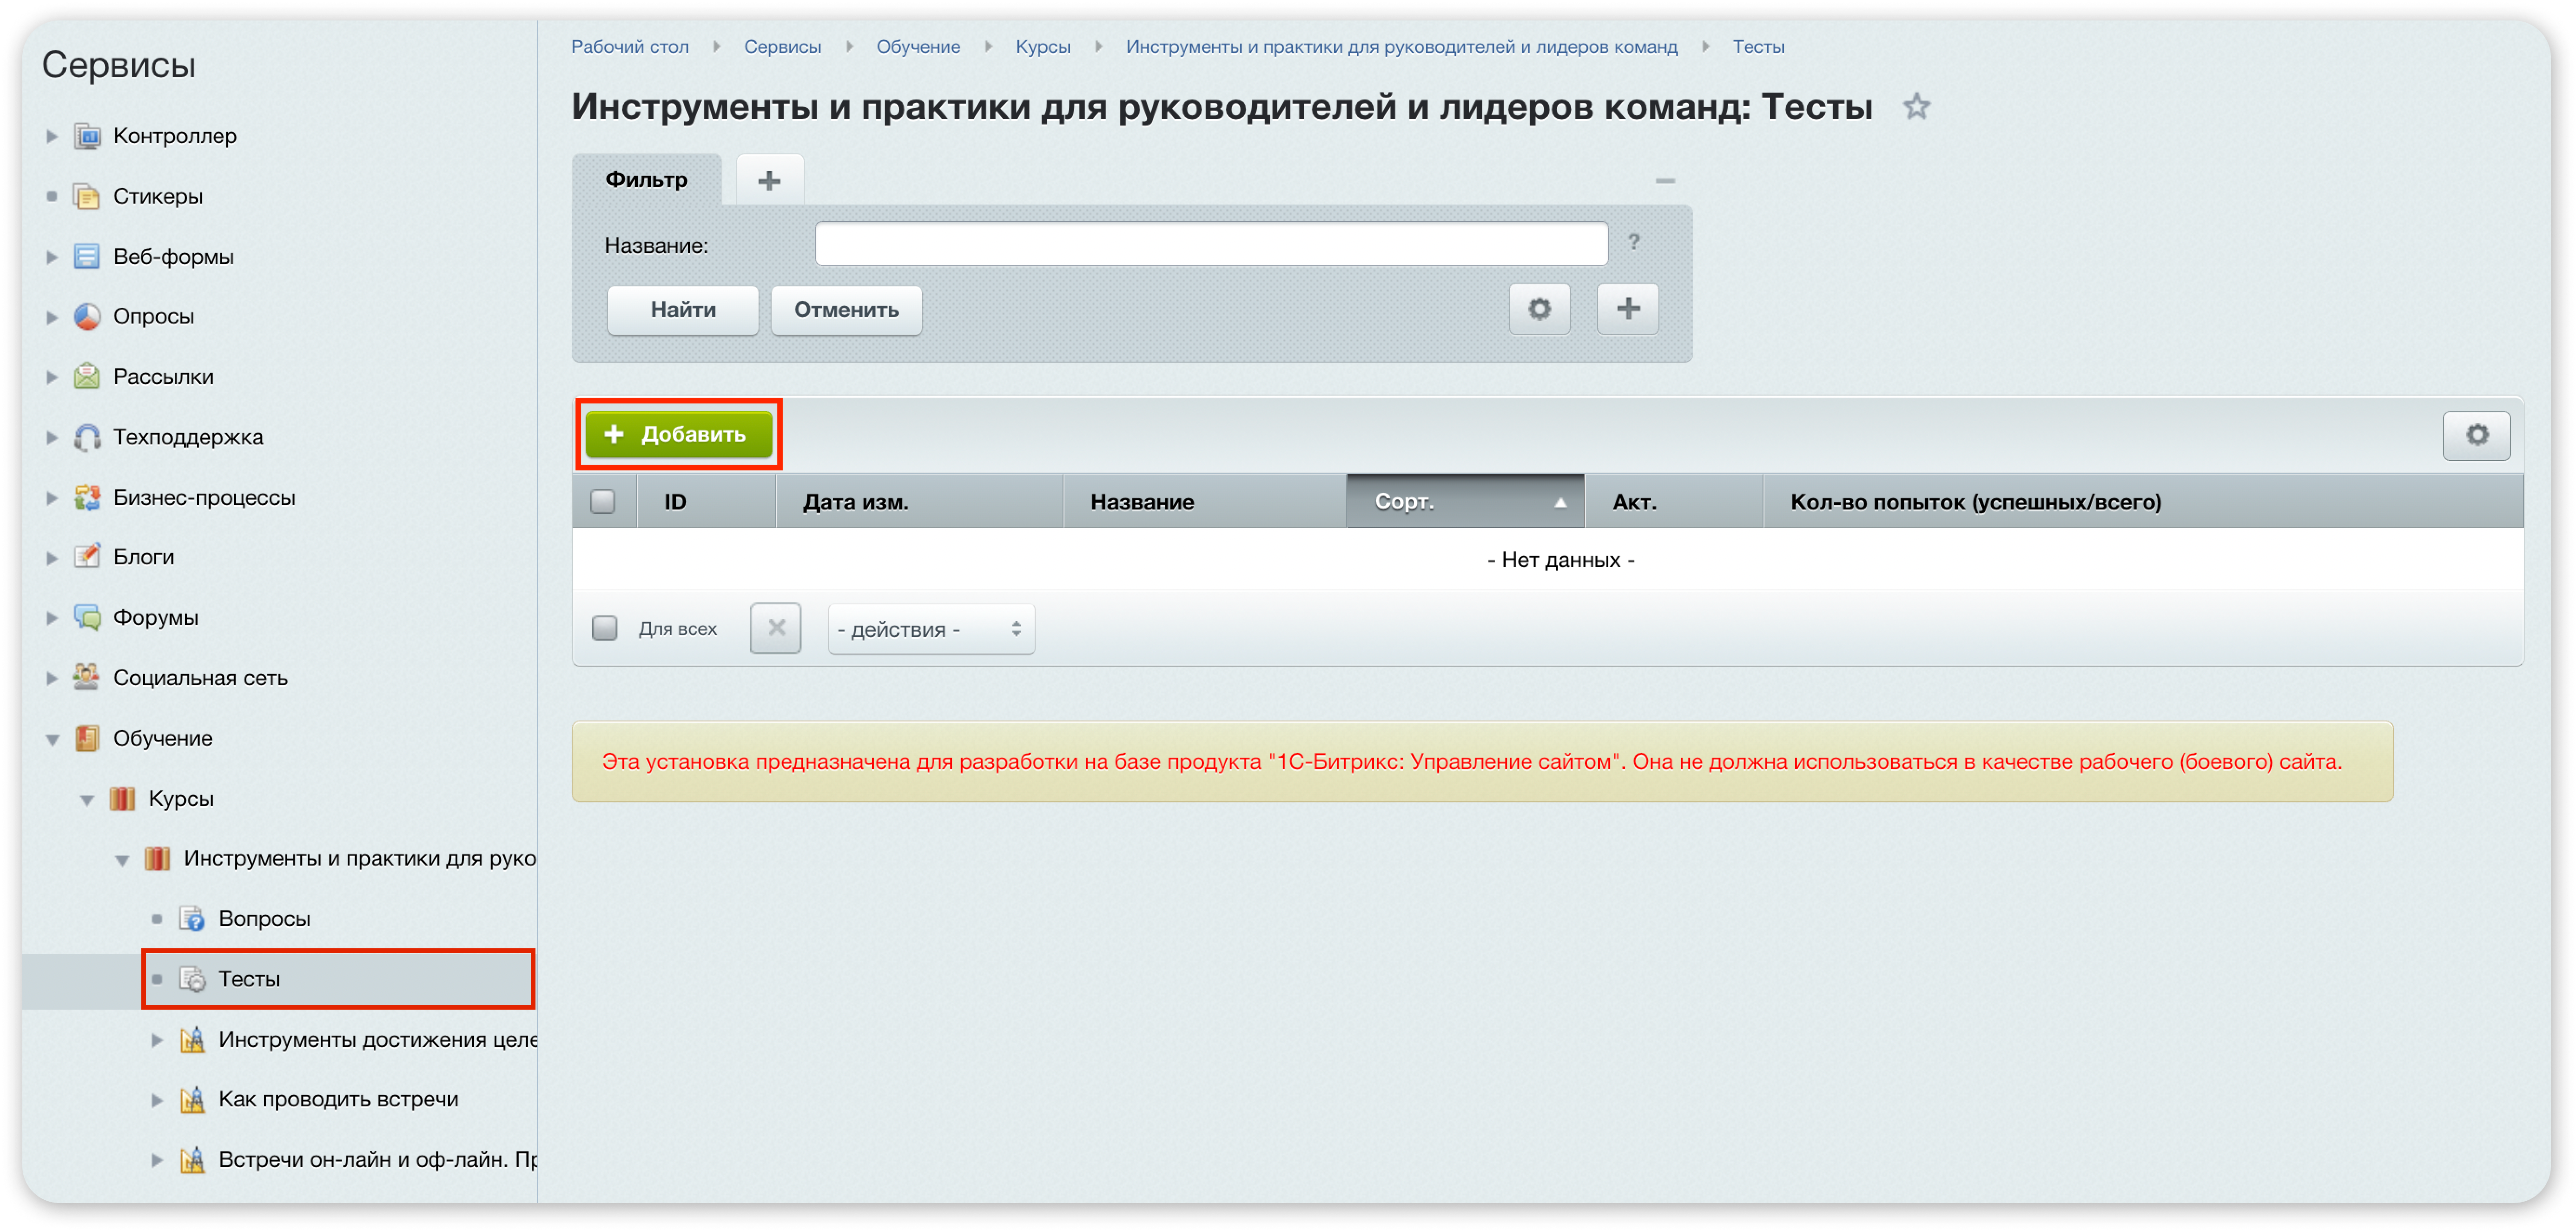Click Кол-во попыток column header
2576x1230 pixels.
[x=2142, y=501]
